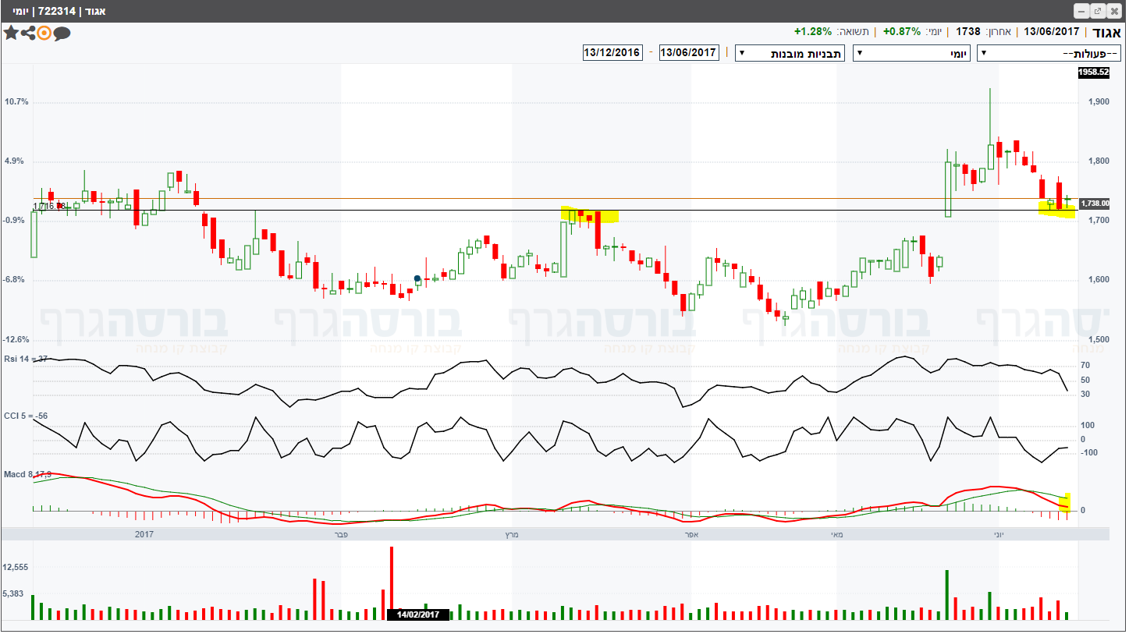Click the start date field 13/12/2016

coord(612,52)
